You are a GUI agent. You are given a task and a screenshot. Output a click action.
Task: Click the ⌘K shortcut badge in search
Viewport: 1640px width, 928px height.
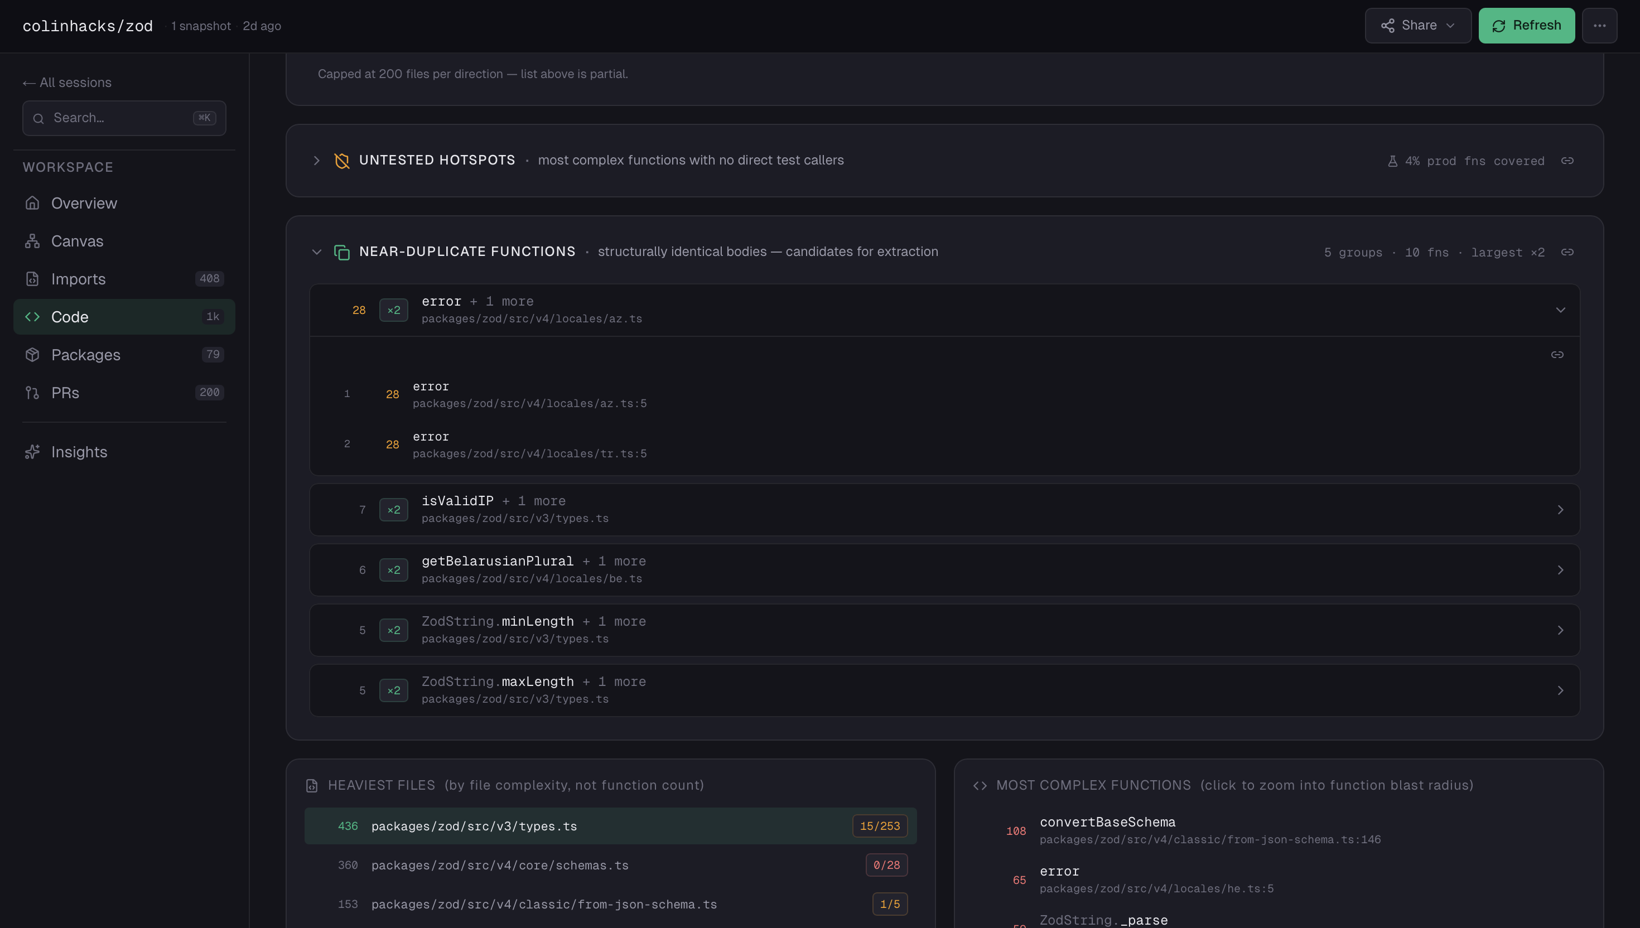(x=205, y=118)
